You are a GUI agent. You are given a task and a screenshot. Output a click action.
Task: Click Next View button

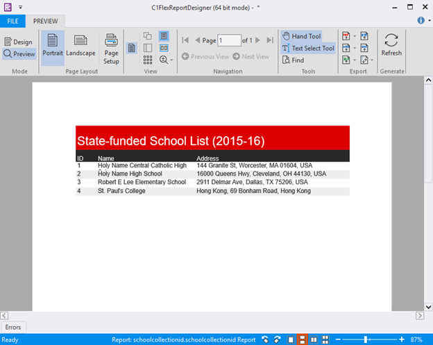(x=251, y=57)
